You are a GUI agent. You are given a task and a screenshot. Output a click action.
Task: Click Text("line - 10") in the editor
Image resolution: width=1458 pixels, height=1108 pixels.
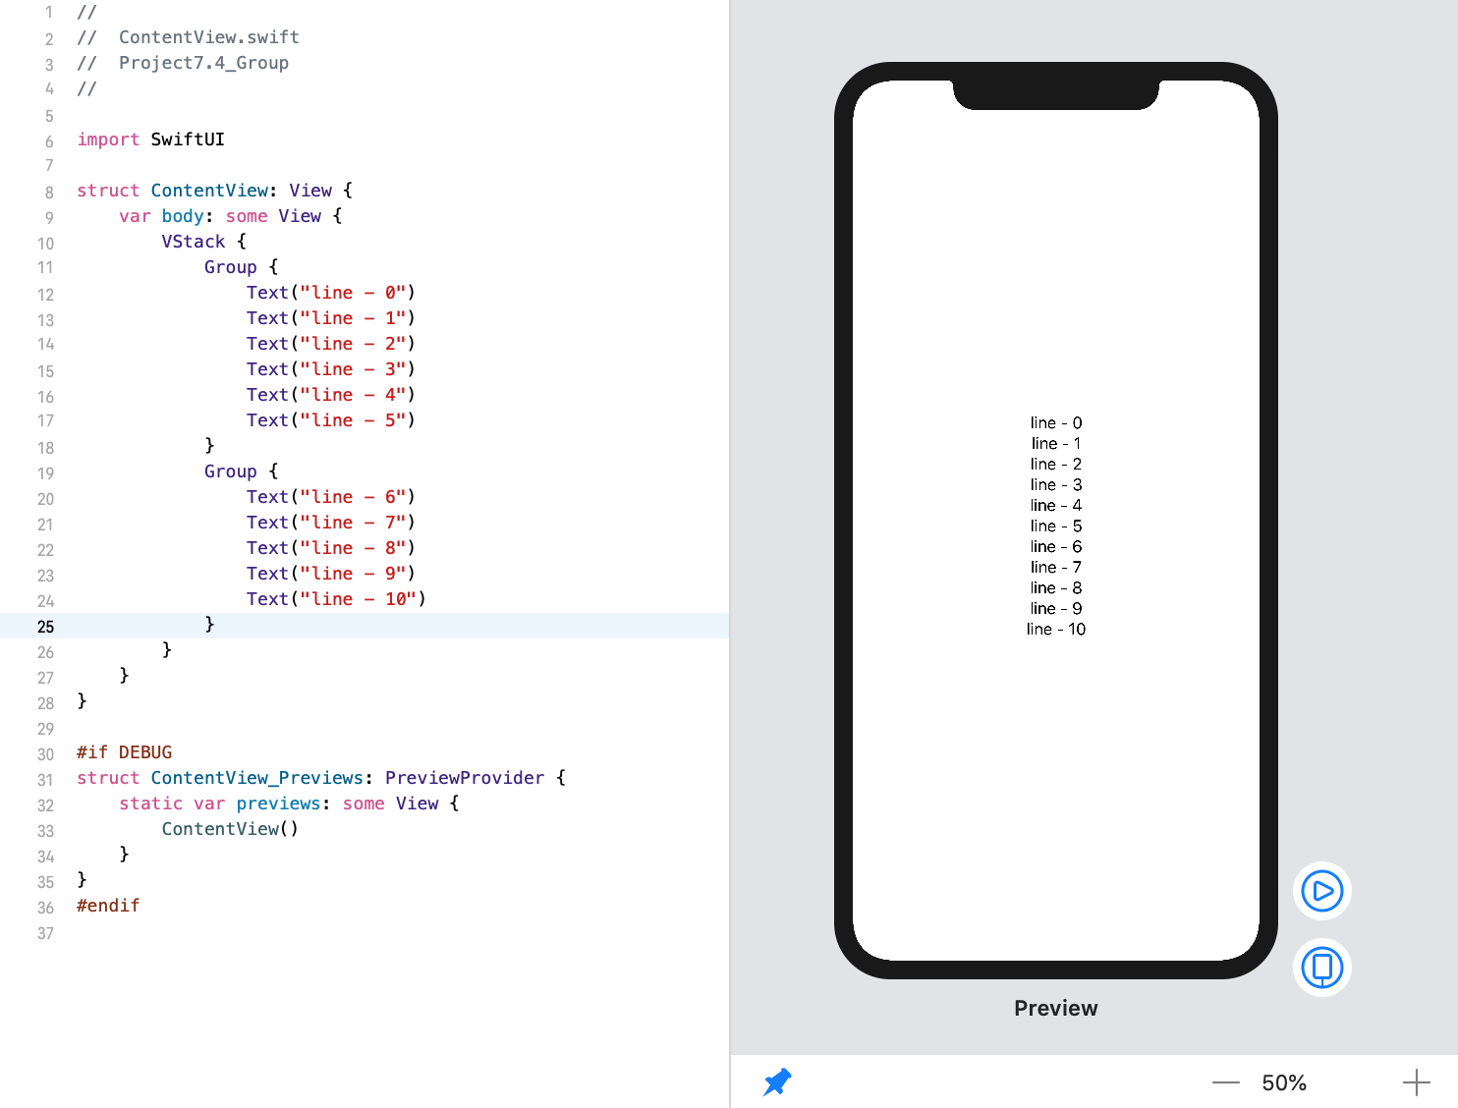336,599
